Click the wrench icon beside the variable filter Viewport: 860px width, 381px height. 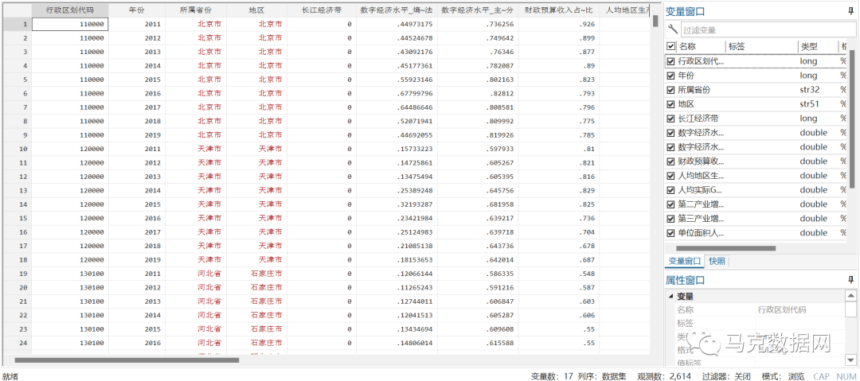672,30
